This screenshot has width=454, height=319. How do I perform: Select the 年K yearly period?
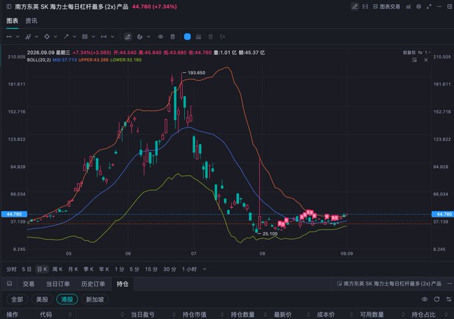point(104,269)
